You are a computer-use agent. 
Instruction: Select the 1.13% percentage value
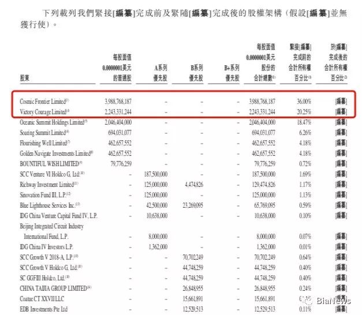point(305,195)
